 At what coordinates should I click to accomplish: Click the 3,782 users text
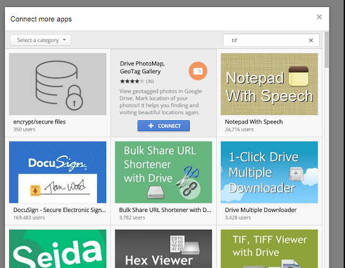pyautogui.click(x=132, y=218)
